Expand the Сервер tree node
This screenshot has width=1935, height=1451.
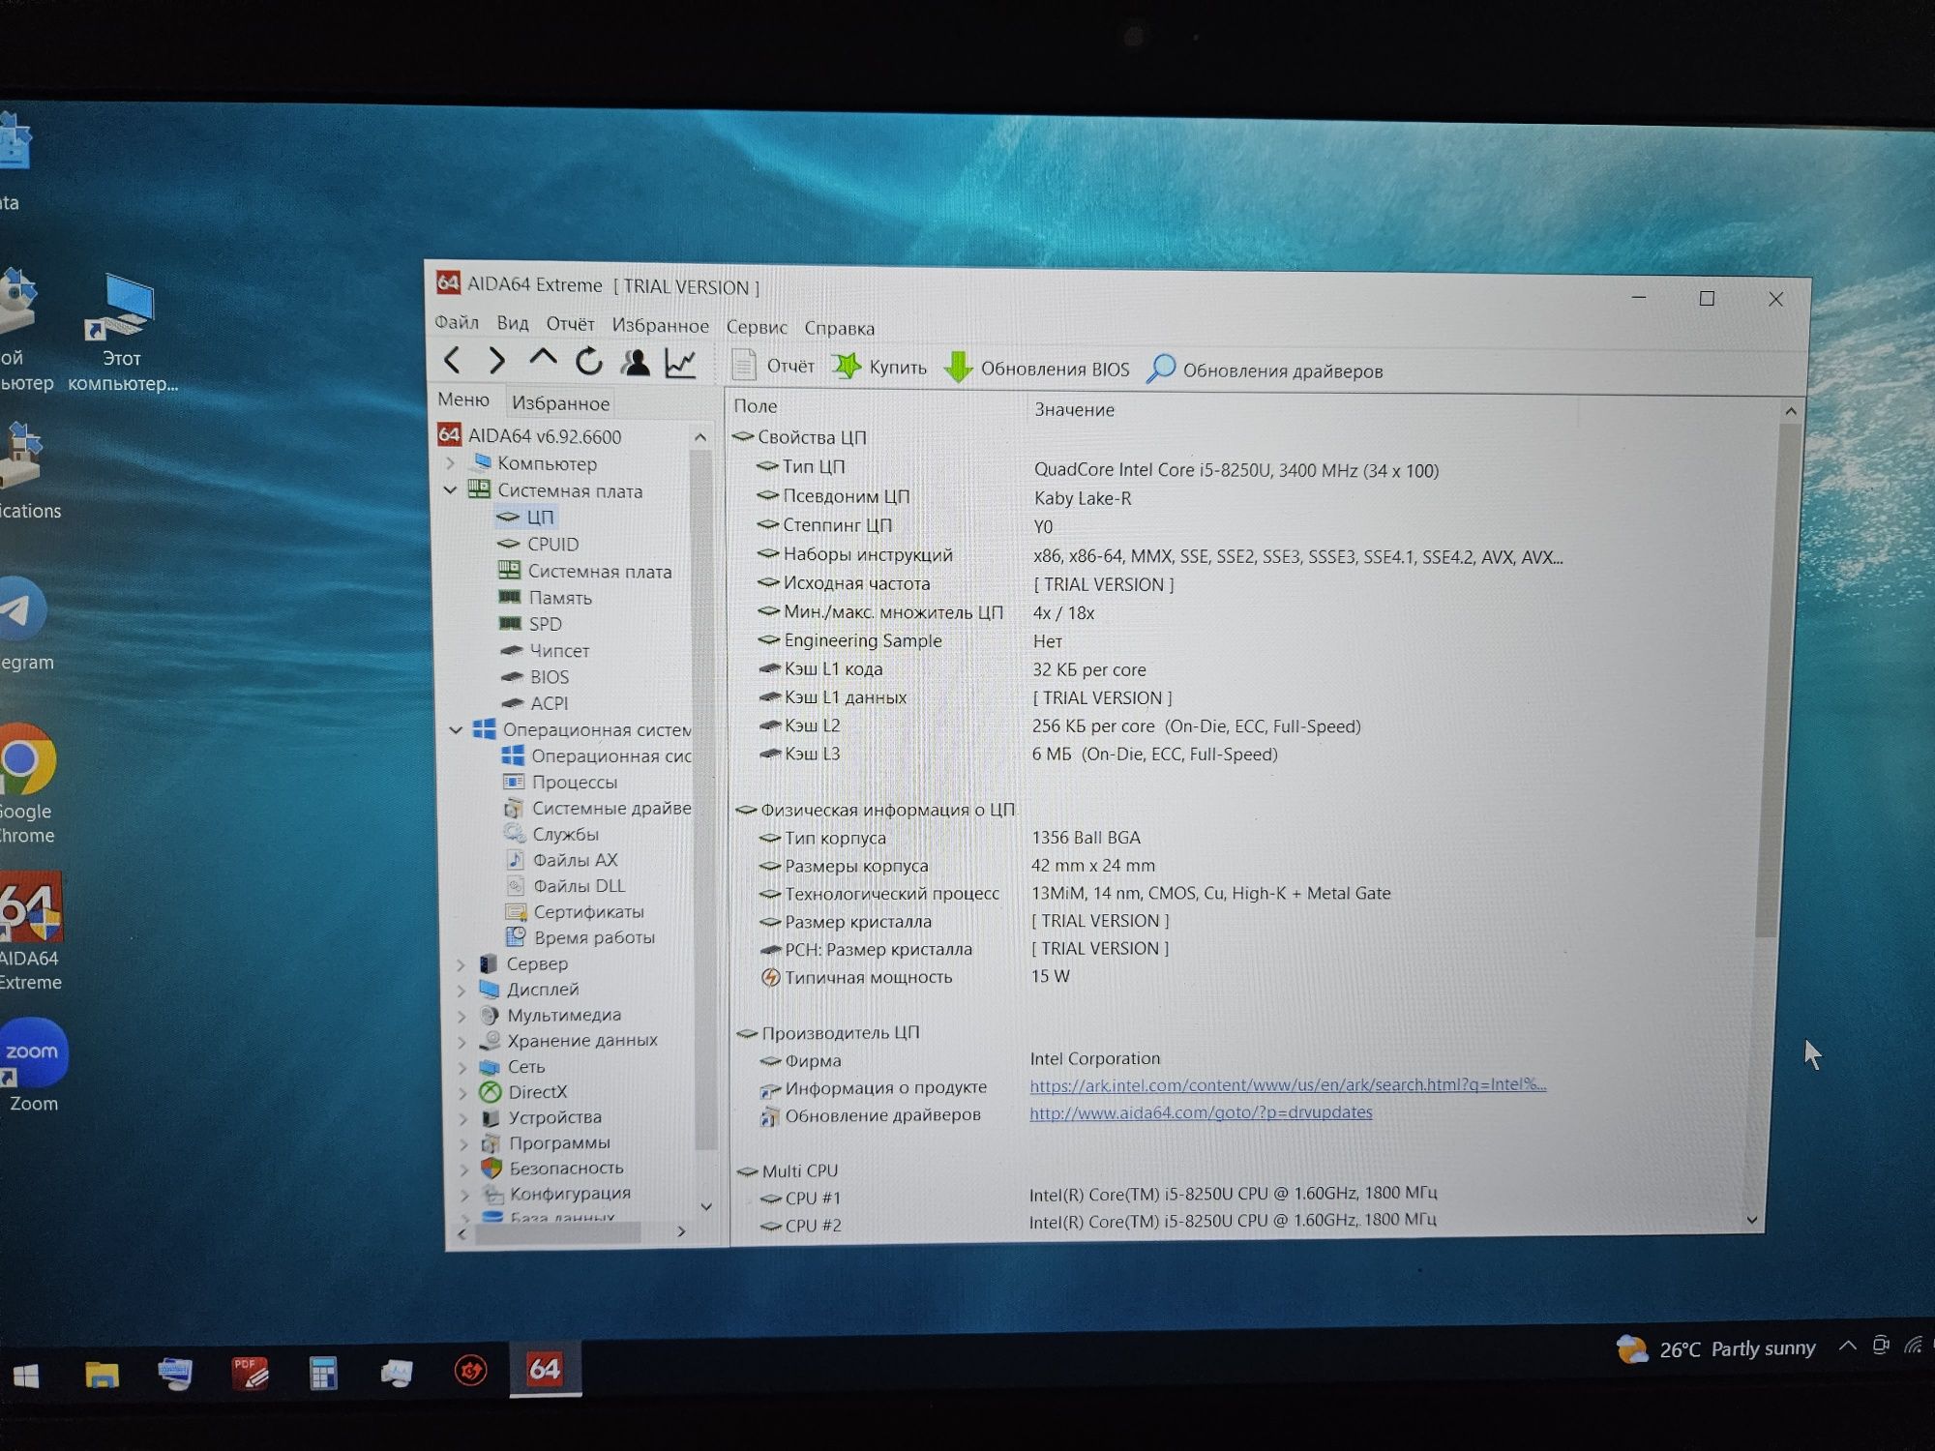(461, 963)
